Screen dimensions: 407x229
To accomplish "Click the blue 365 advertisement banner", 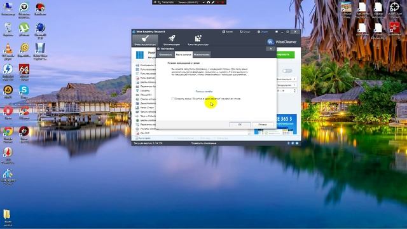I will [287, 124].
